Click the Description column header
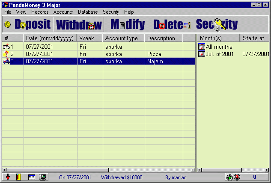 tap(164, 38)
